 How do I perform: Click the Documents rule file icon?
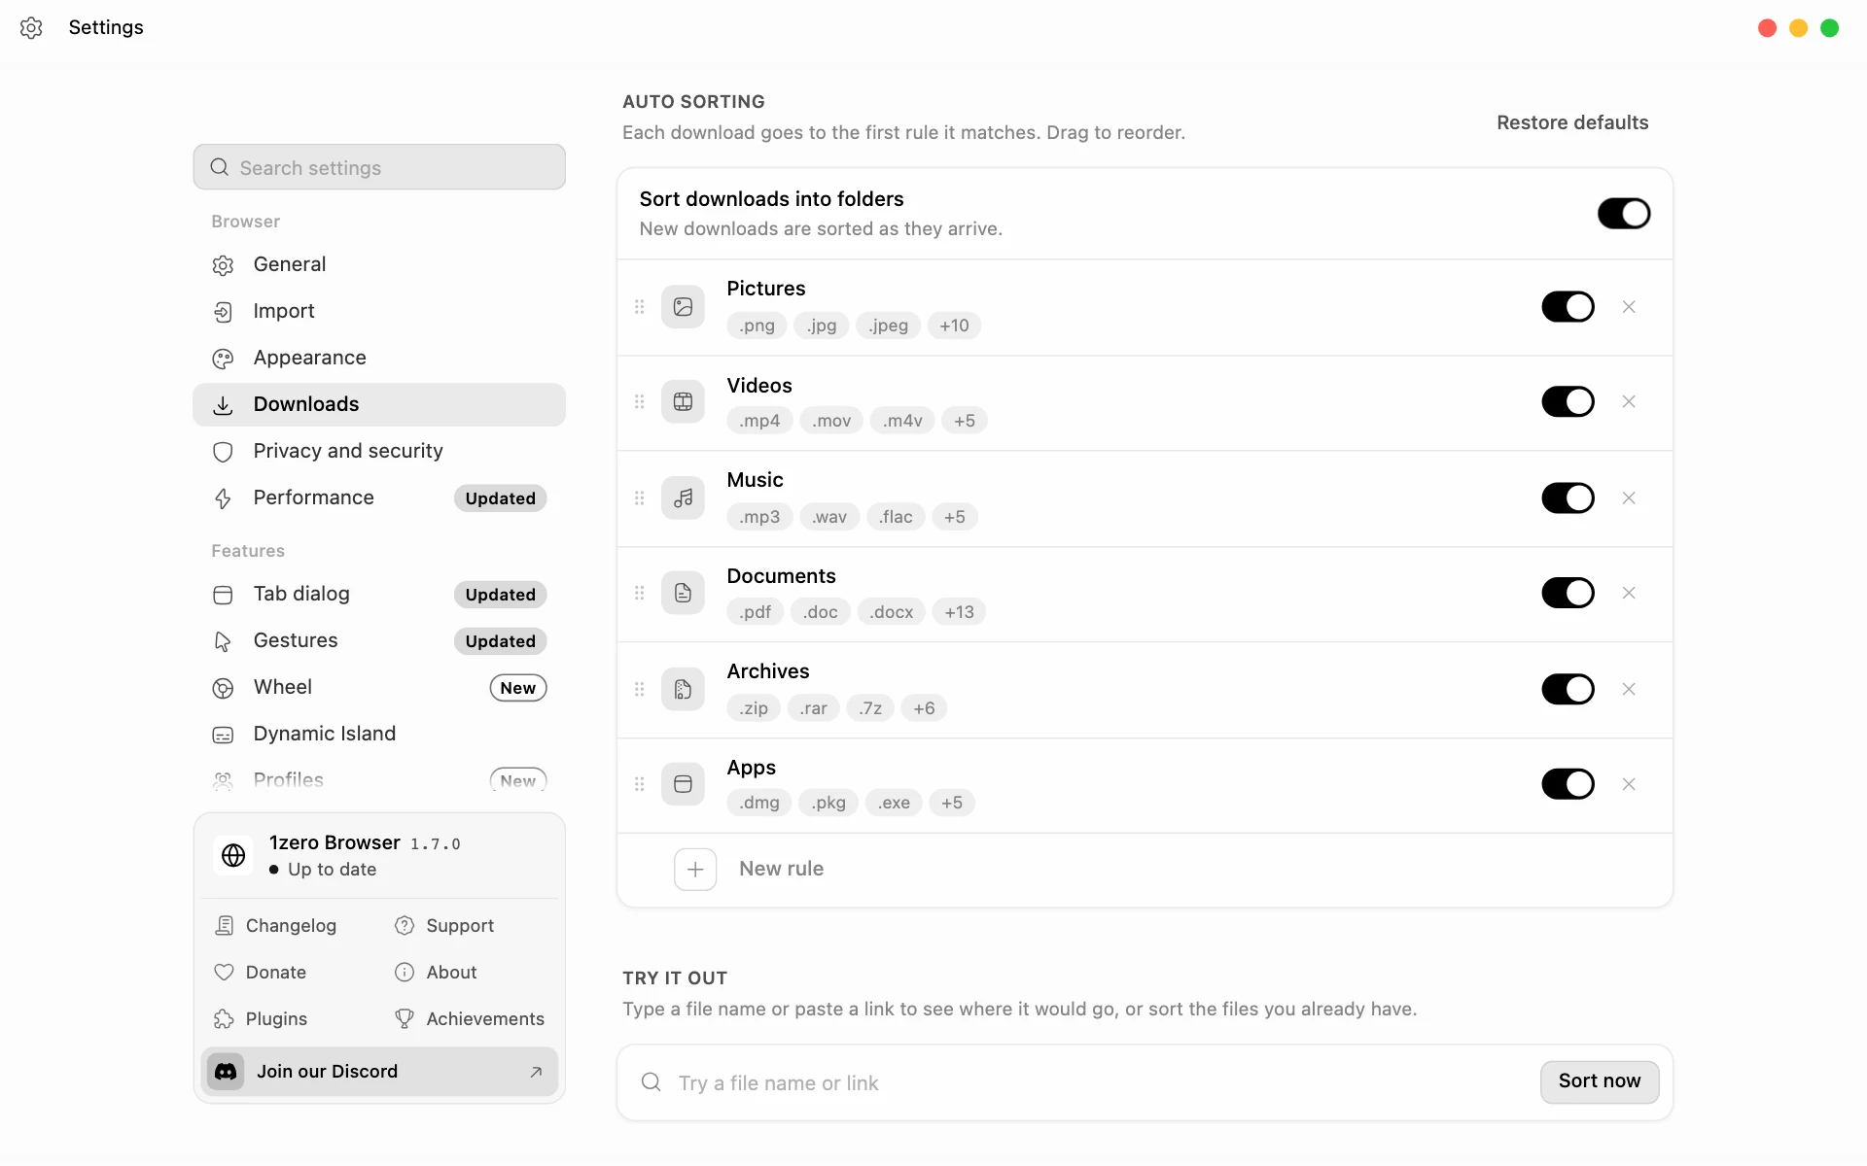(x=683, y=593)
